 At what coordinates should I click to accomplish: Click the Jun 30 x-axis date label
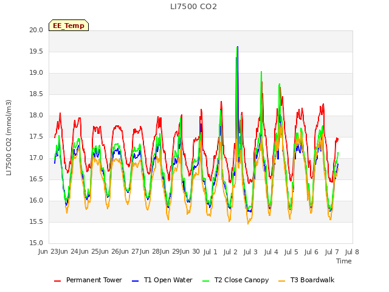point(190,252)
